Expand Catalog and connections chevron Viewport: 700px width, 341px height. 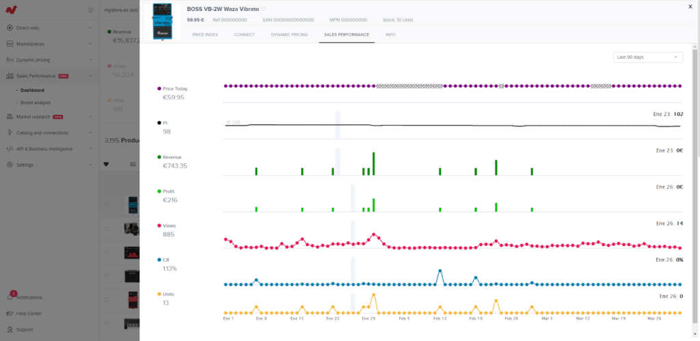tap(91, 133)
